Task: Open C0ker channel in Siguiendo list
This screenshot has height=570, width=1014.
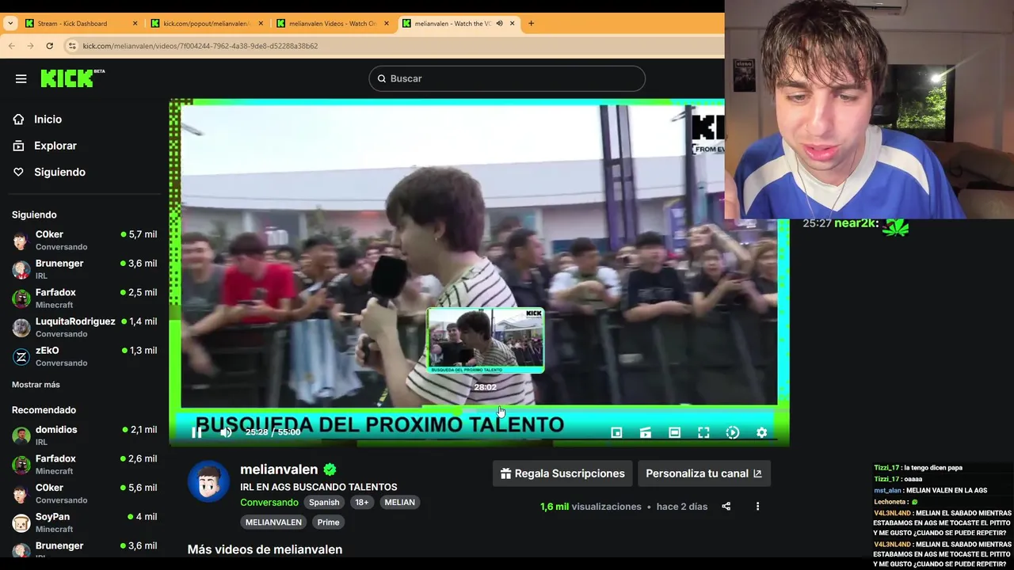Action: point(83,240)
